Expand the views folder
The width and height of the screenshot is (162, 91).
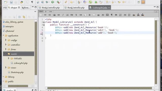point(6,67)
